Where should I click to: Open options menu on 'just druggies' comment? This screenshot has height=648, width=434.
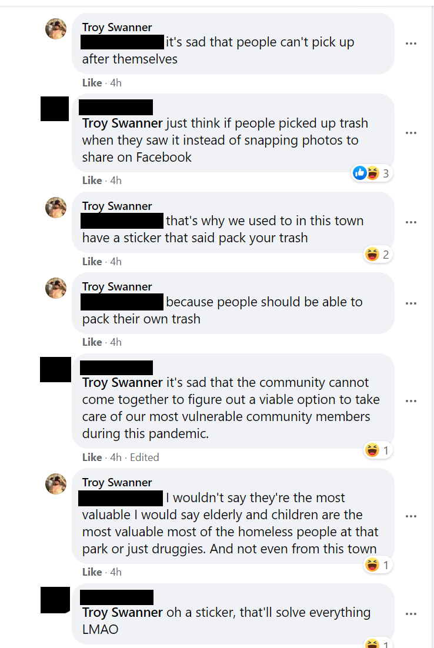pyautogui.click(x=411, y=516)
